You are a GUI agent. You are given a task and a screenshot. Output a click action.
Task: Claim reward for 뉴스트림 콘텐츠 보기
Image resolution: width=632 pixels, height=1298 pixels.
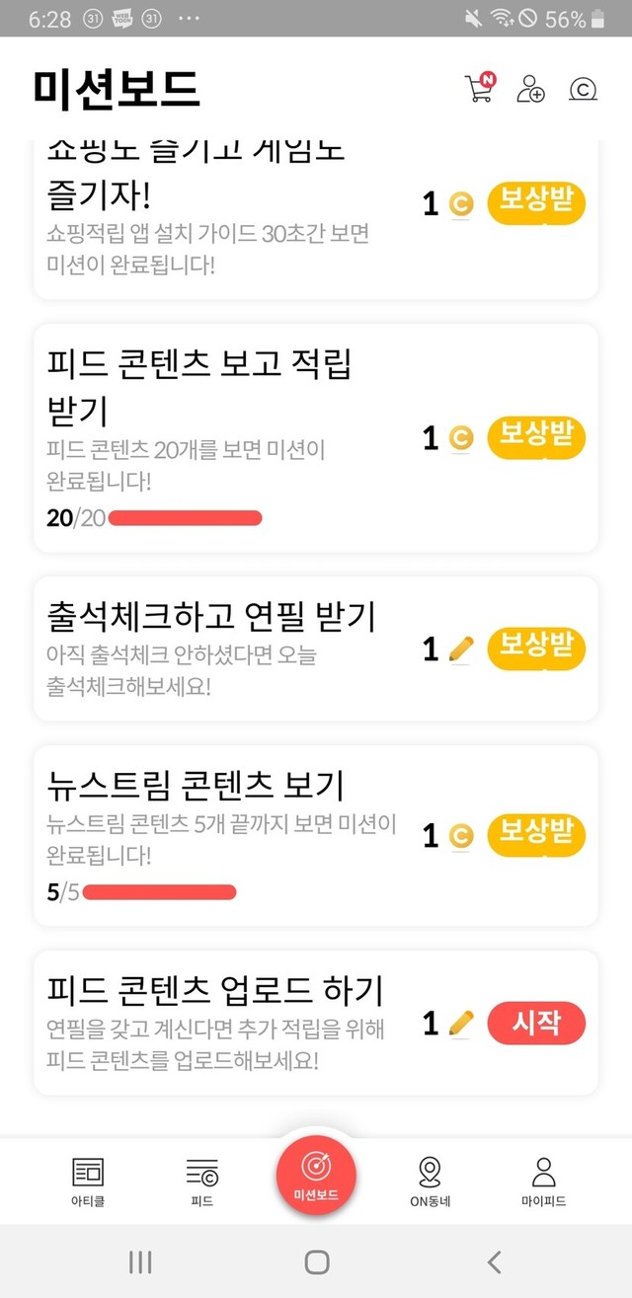tap(536, 835)
